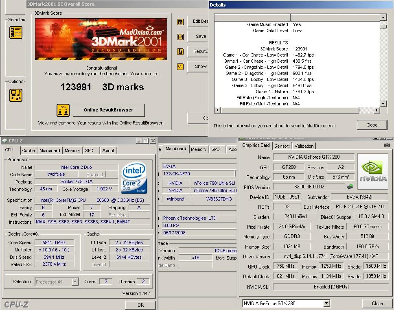Click the Driver Version field in GPU-Z
Viewport: 394px width, 310px height.
click(331, 256)
